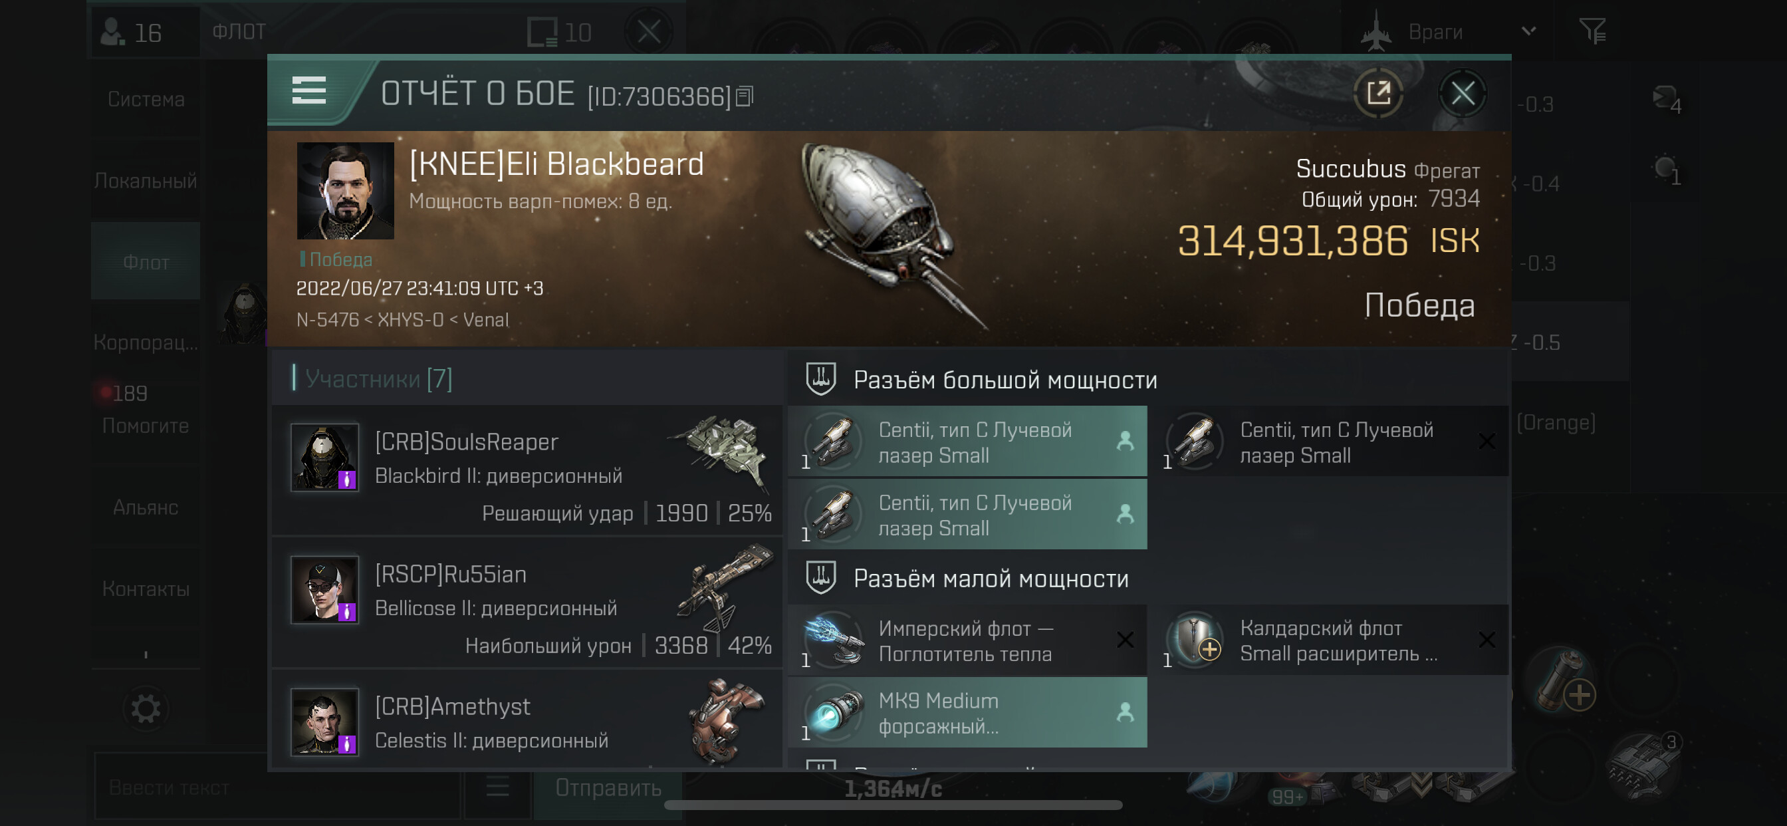
Task: Open chat settings gear icon
Action: 146,709
